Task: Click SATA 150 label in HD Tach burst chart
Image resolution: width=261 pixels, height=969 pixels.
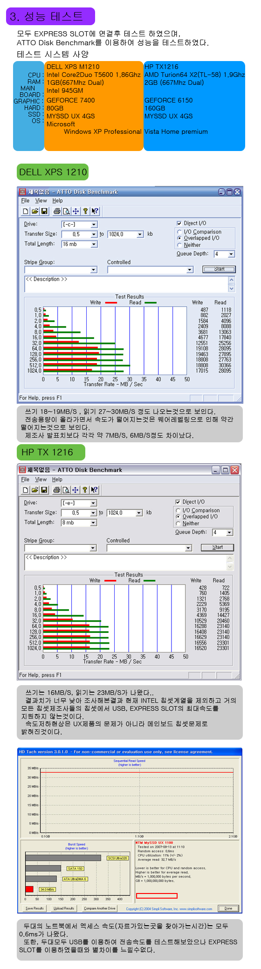Action: coord(75,868)
